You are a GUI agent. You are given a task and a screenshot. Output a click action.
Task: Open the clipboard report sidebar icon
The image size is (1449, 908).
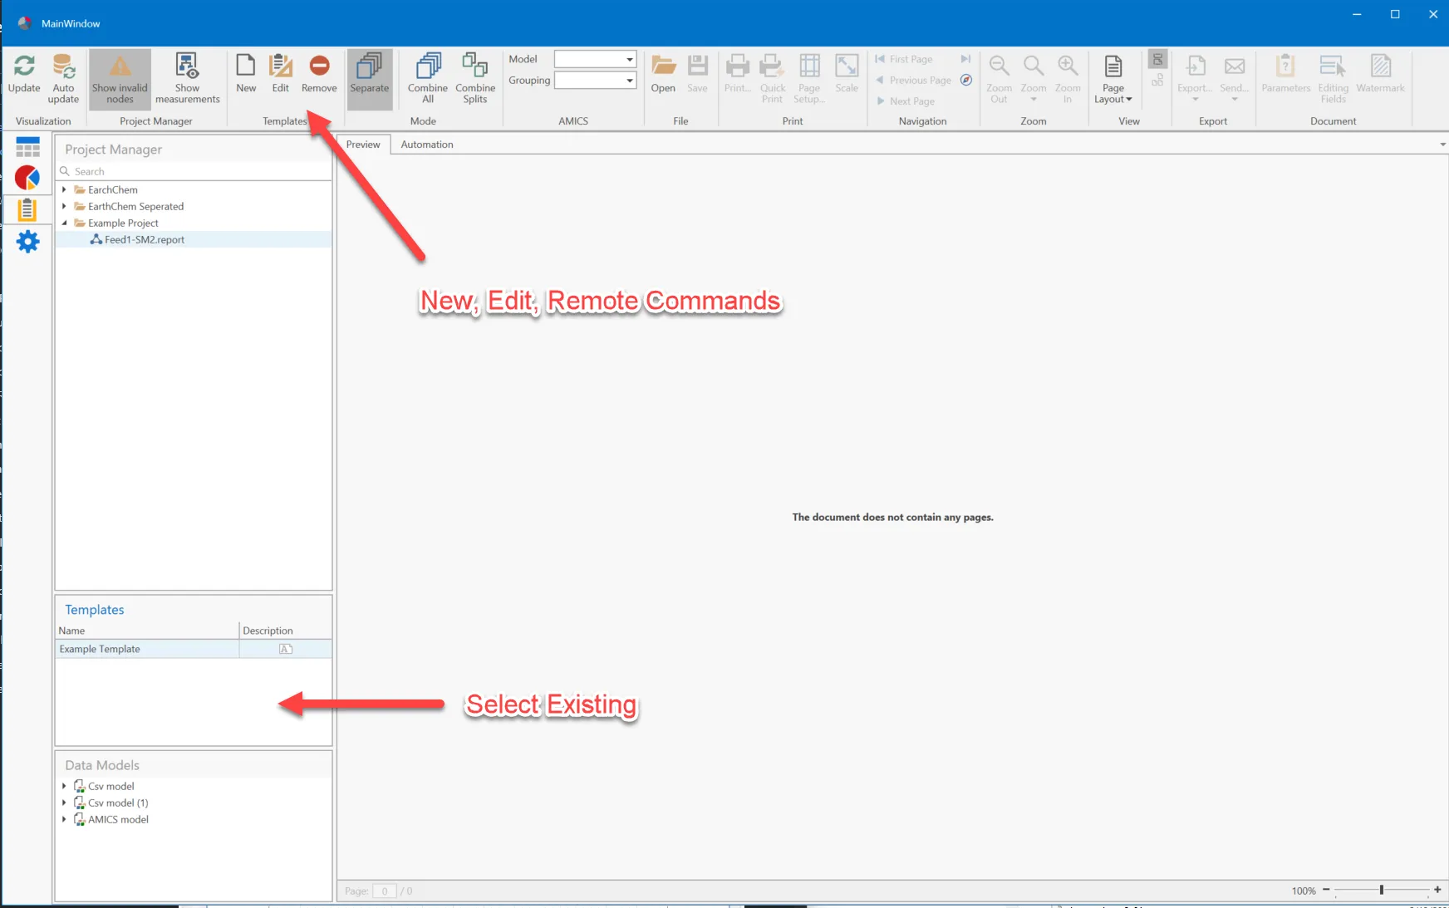[27, 209]
